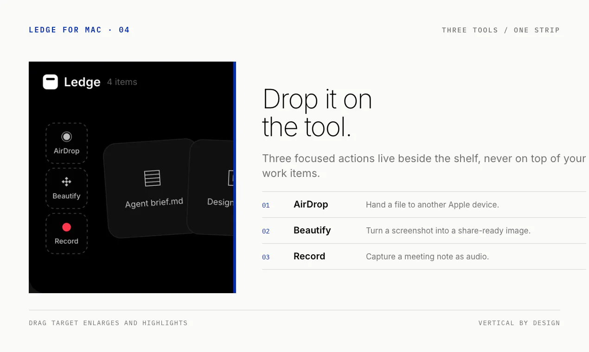Click "Turn a screenshot into a share-ready image."
This screenshot has width=589, height=352.
point(448,231)
